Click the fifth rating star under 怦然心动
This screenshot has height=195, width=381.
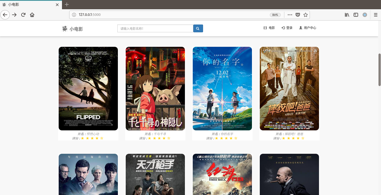[x=102, y=138]
